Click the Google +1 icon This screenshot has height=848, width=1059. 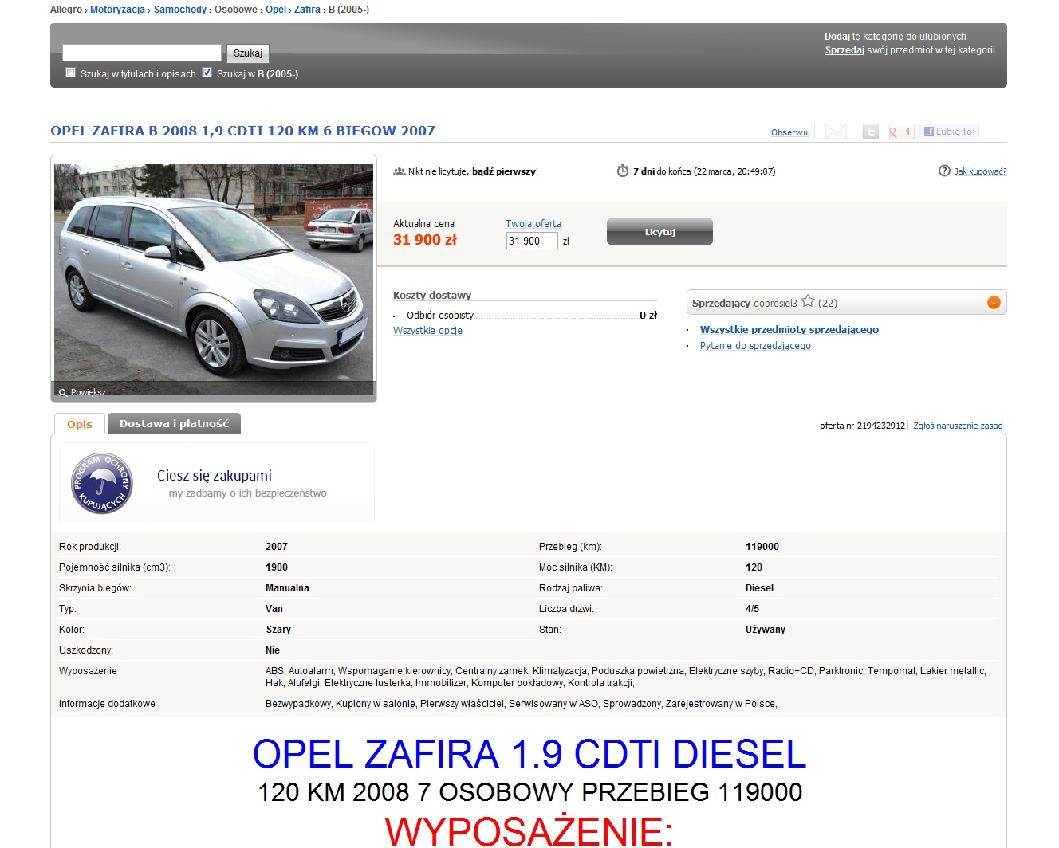pyautogui.click(x=901, y=132)
